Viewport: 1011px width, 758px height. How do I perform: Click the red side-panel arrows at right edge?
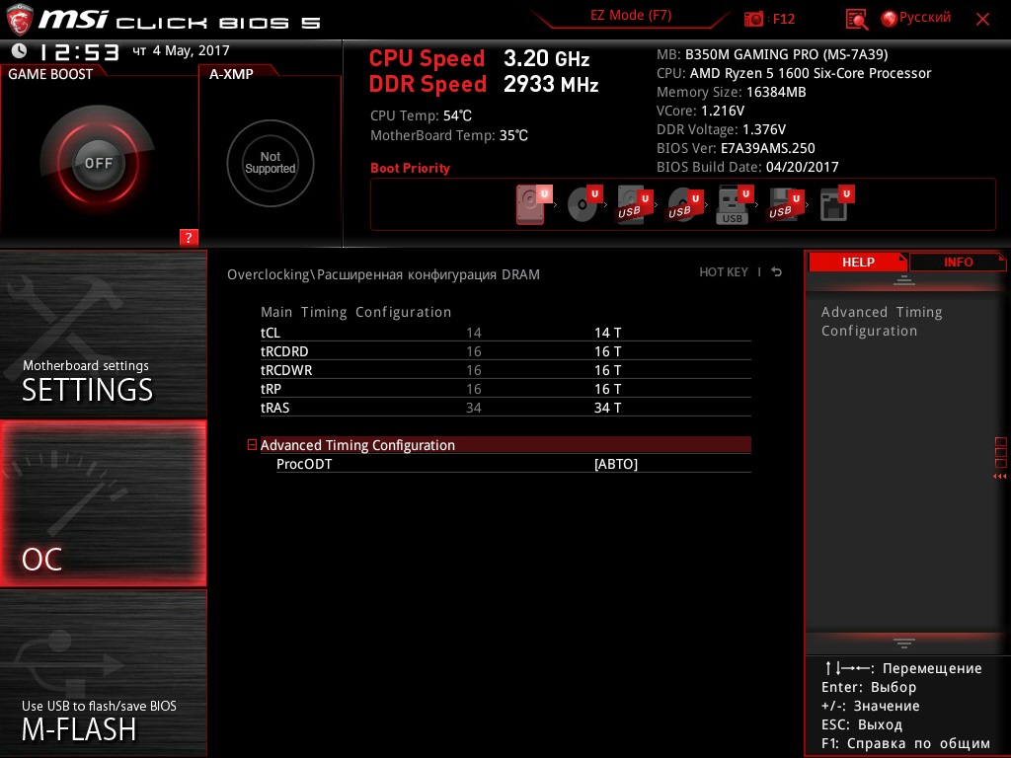tap(1000, 477)
